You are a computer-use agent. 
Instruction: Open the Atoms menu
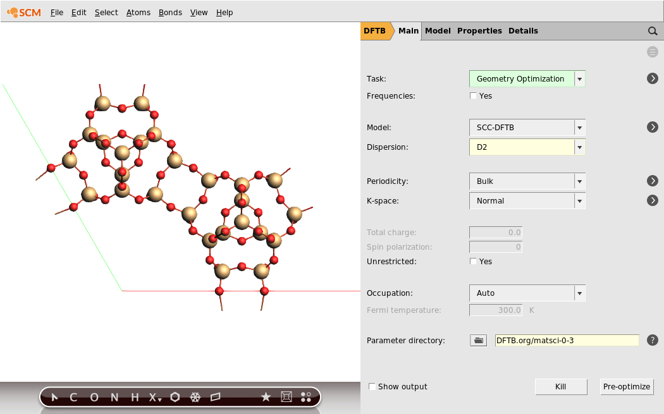pos(138,12)
